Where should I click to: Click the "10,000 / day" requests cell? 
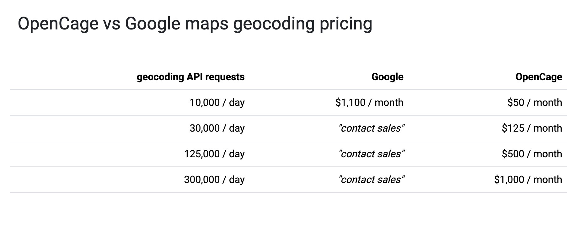tap(217, 102)
